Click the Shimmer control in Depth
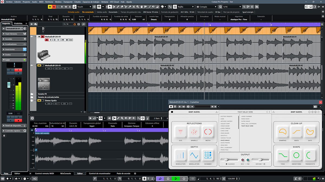 208,155
